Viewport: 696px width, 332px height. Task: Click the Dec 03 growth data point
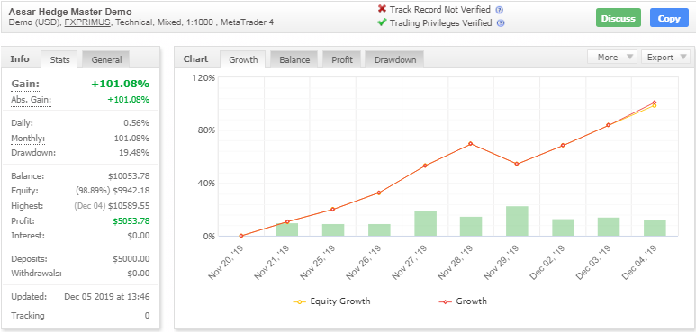pyautogui.click(x=608, y=125)
